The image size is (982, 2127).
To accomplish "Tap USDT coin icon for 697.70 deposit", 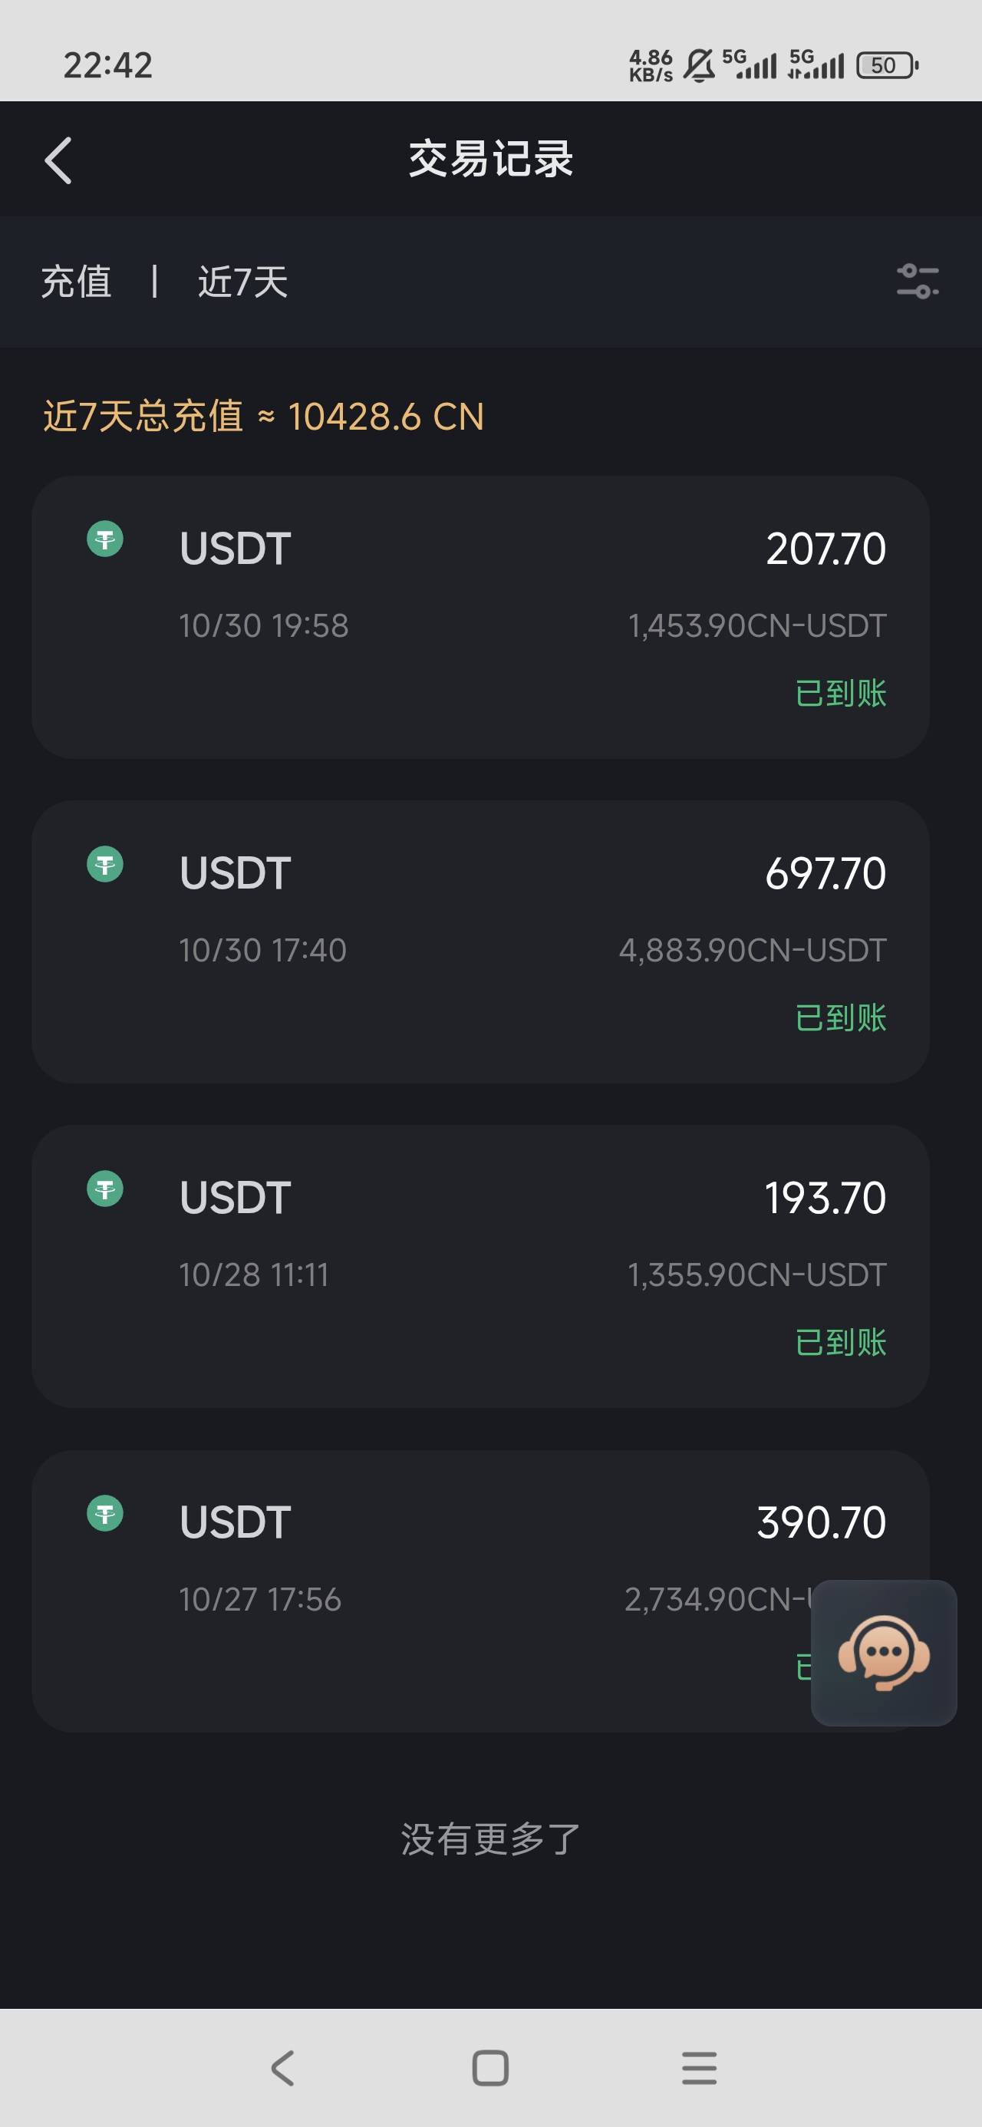I will (105, 865).
